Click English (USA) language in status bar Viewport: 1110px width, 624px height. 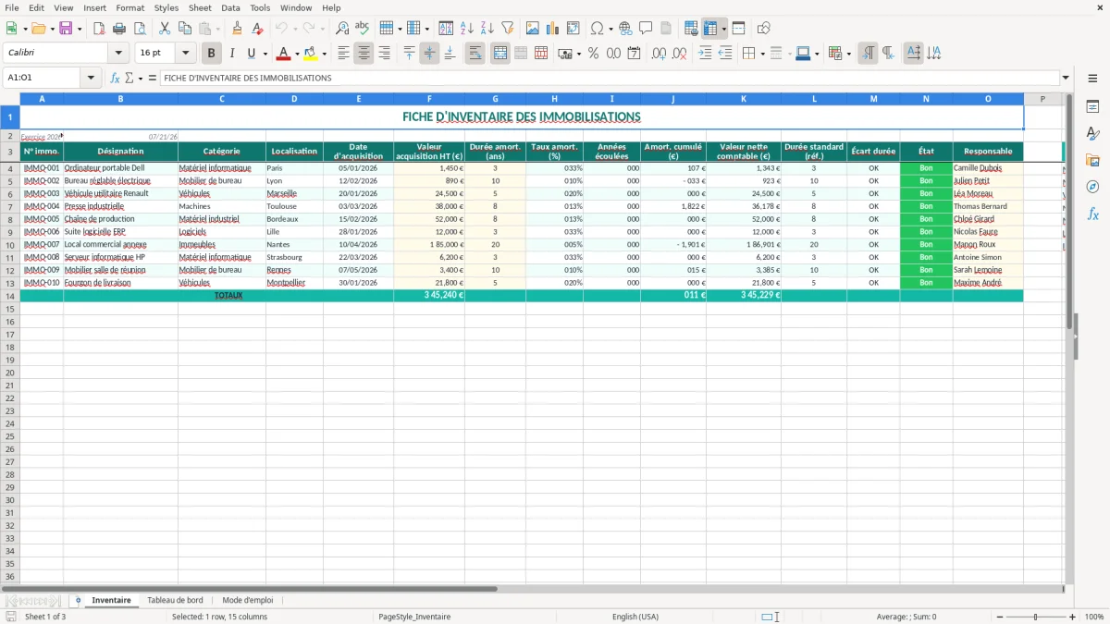click(635, 617)
